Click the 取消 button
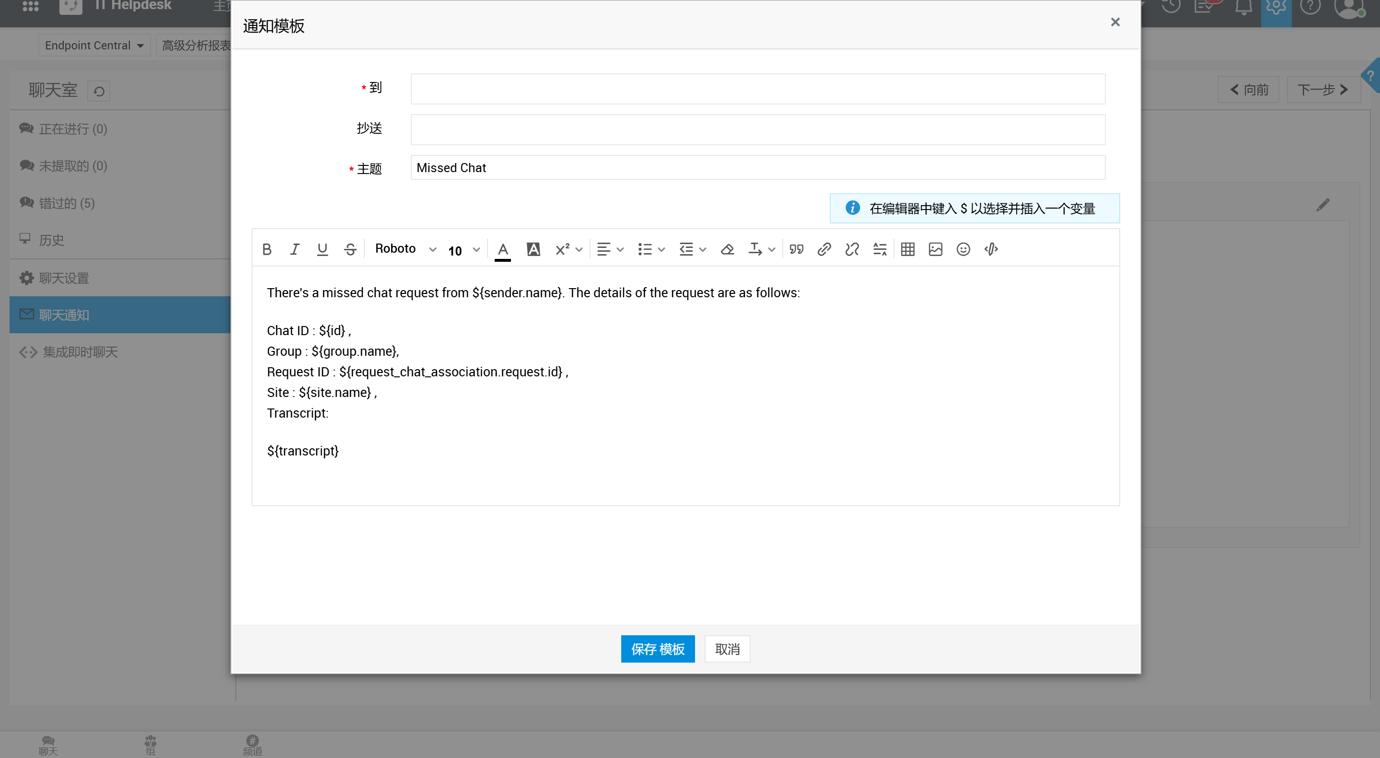The width and height of the screenshot is (1380, 758). (727, 649)
